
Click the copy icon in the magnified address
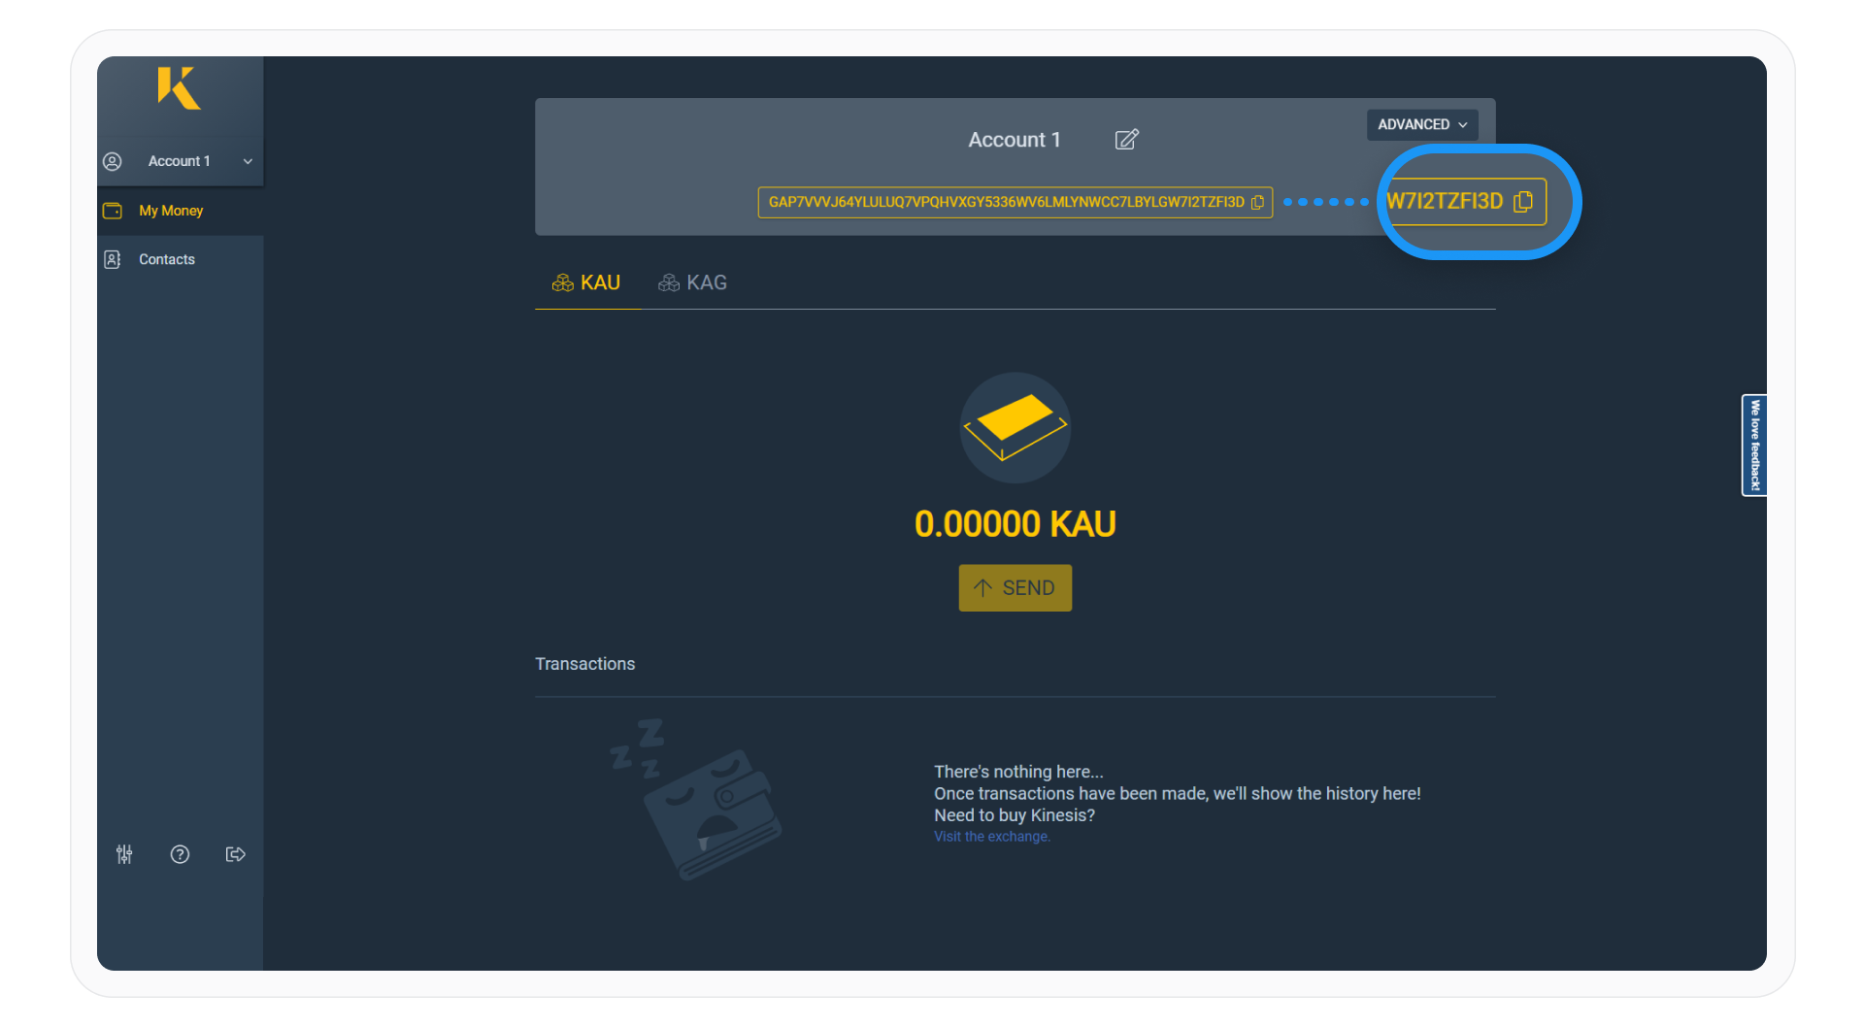point(1523,201)
